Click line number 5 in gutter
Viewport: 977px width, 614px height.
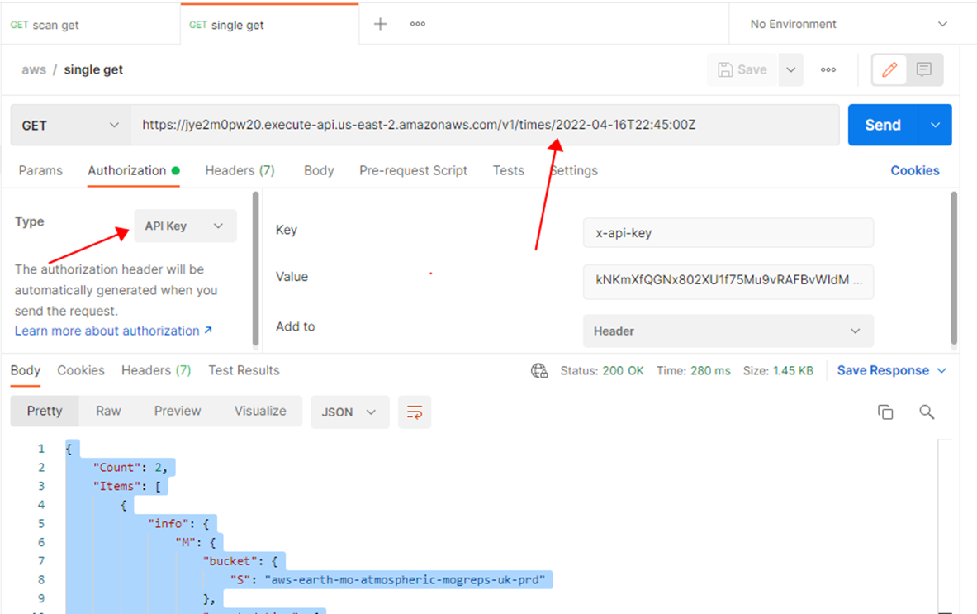41,524
